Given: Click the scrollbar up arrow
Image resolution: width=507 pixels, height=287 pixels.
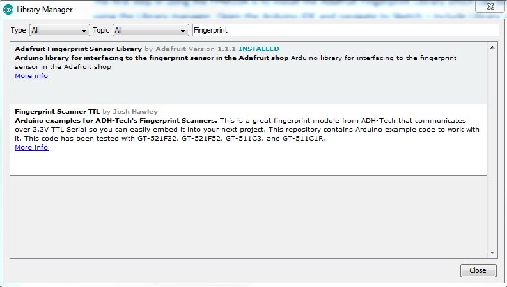Looking at the screenshot, I should pos(492,47).
